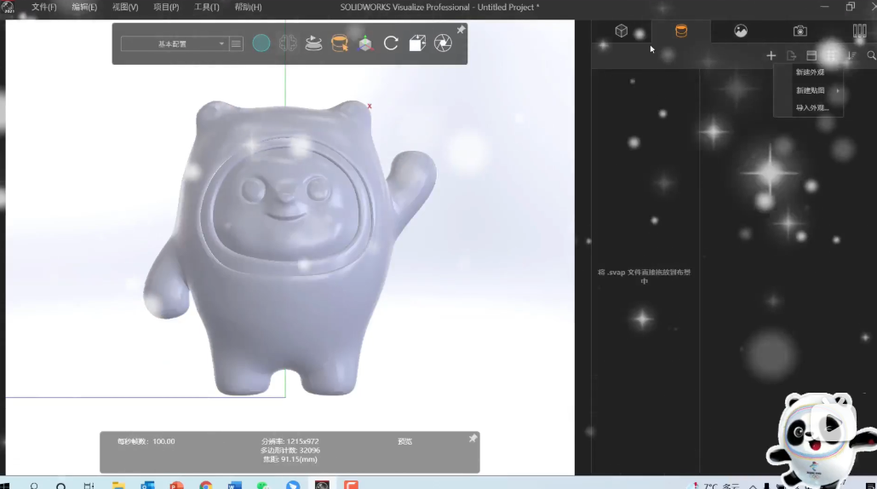Toggle the AI denoiser brain icon
Viewport: 877px width, 489px height.
click(288, 43)
